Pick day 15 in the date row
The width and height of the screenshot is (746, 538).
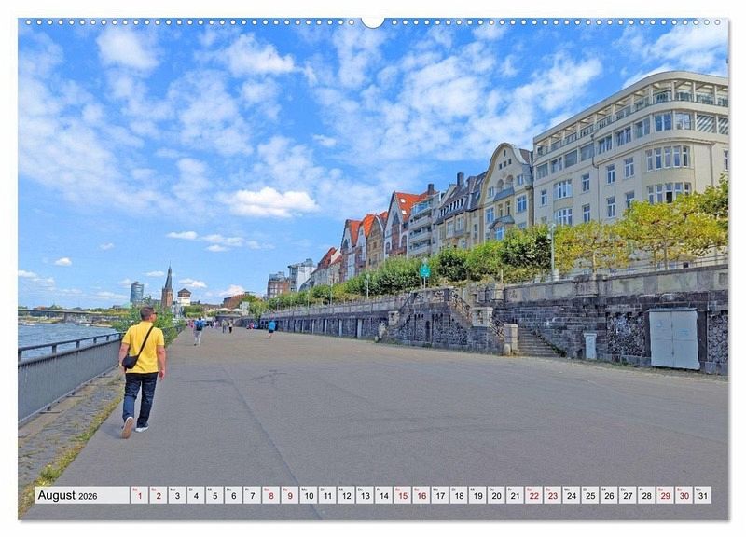coord(402,495)
